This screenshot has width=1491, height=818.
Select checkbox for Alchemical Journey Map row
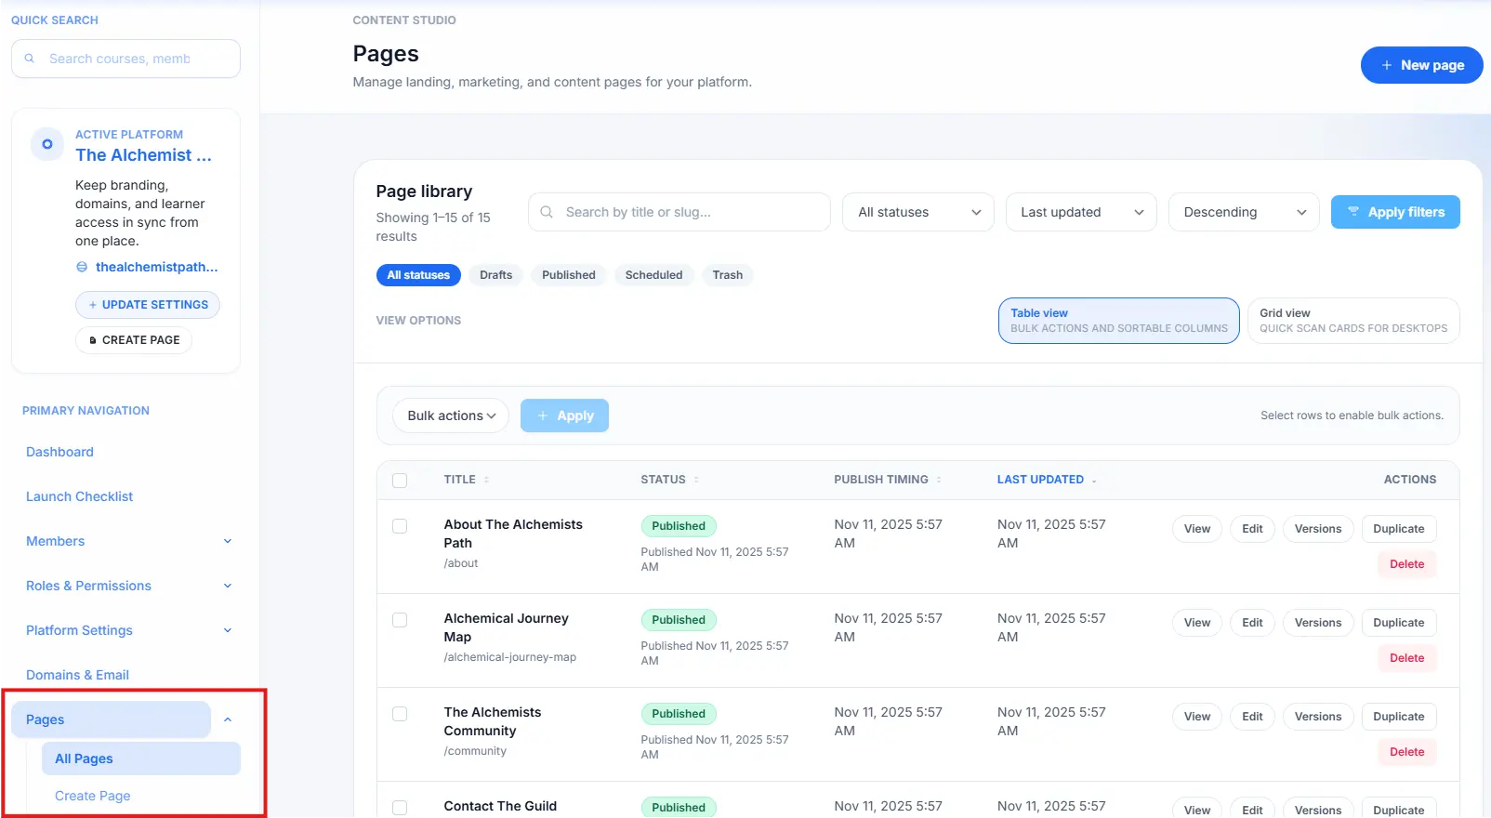coord(400,620)
